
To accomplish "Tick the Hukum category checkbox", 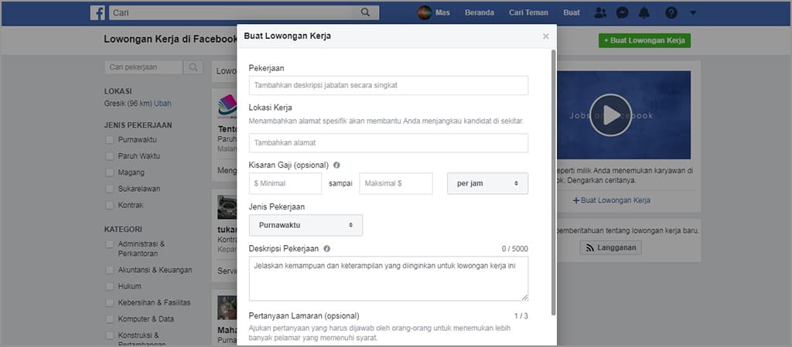I will click(x=110, y=286).
